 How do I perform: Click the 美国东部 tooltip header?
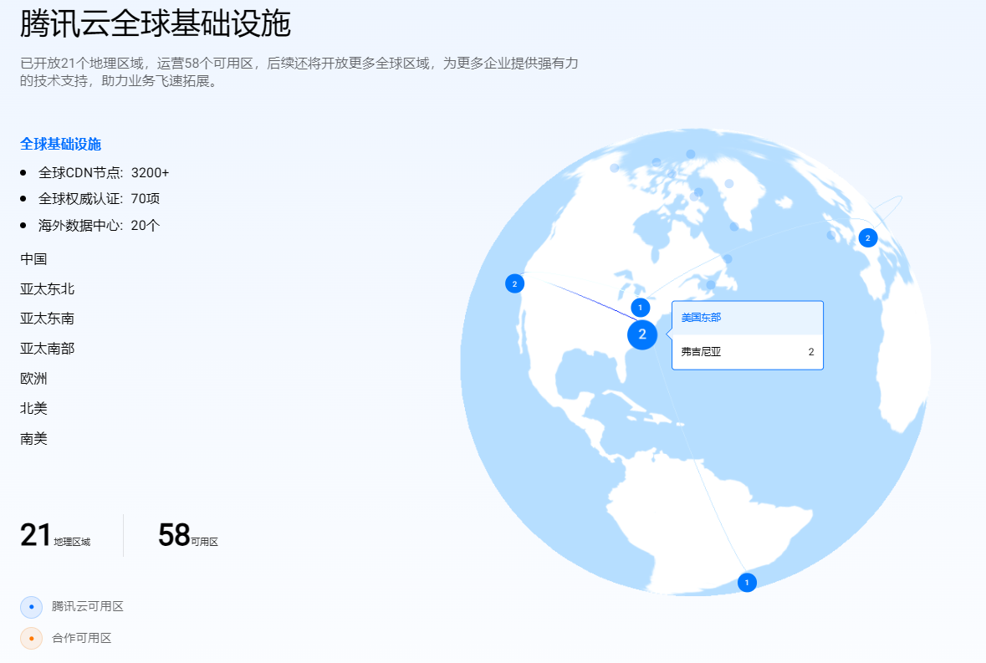pos(748,318)
